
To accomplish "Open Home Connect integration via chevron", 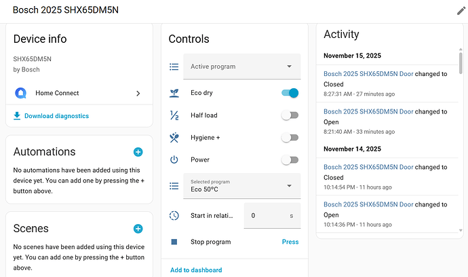I will click(x=138, y=93).
